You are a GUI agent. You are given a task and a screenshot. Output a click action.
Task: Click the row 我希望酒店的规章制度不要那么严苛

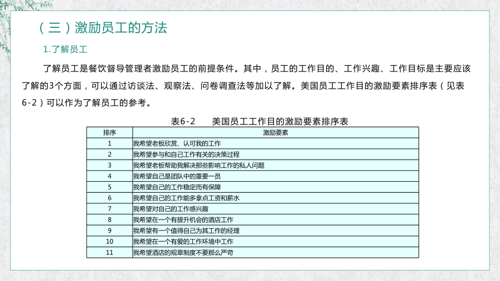point(276,253)
